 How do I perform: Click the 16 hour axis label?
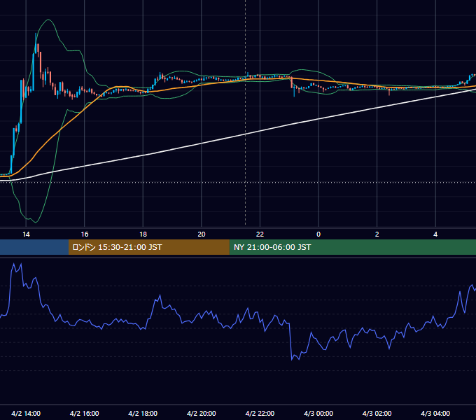tap(85, 234)
